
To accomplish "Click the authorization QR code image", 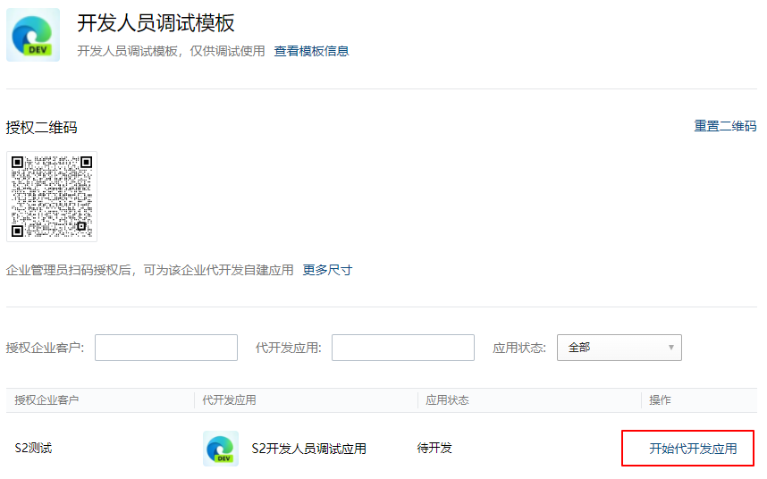I will coord(52,197).
